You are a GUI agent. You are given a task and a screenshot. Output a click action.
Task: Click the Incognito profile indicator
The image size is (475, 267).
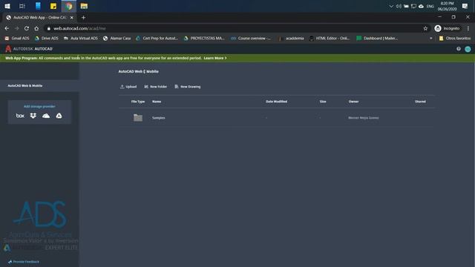pos(447,28)
